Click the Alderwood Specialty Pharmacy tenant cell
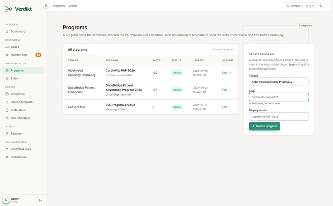This screenshot has height=206, width=333. 82,73
